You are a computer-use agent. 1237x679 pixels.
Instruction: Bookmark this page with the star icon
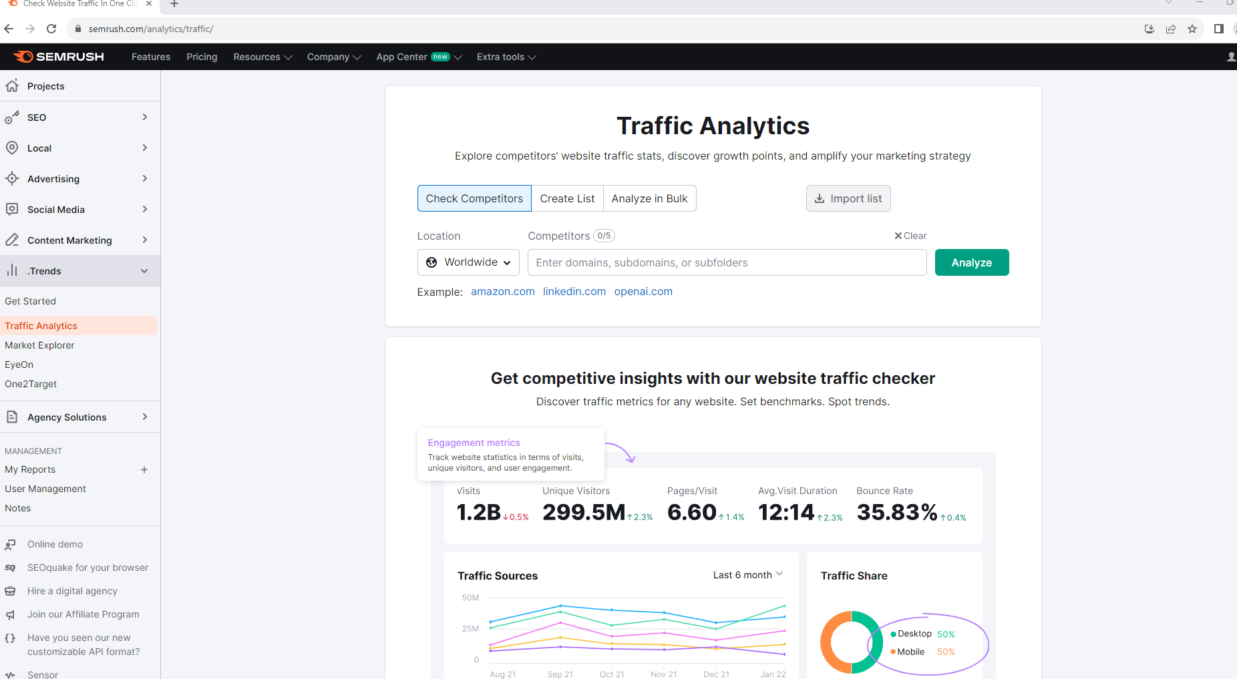coord(1192,29)
